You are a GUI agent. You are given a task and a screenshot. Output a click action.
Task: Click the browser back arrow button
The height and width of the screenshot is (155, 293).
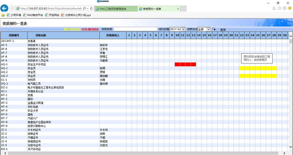[x=4, y=8]
